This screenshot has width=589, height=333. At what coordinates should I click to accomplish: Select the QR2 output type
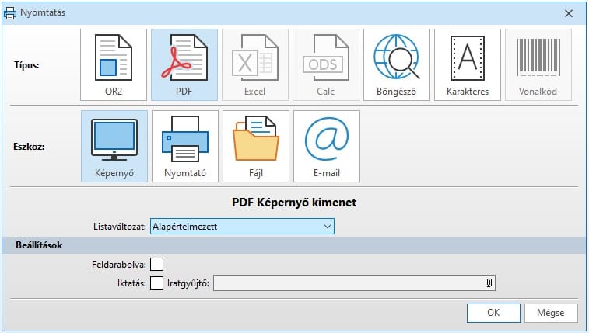pyautogui.click(x=113, y=65)
